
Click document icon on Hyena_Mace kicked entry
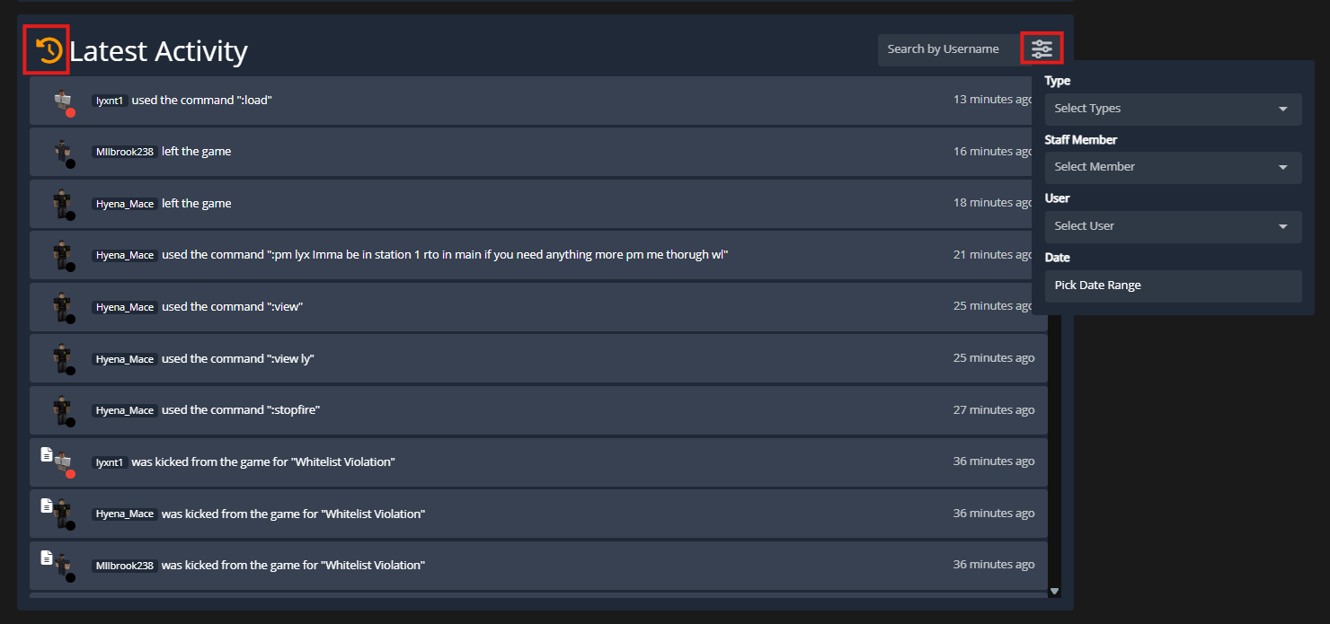(x=47, y=505)
